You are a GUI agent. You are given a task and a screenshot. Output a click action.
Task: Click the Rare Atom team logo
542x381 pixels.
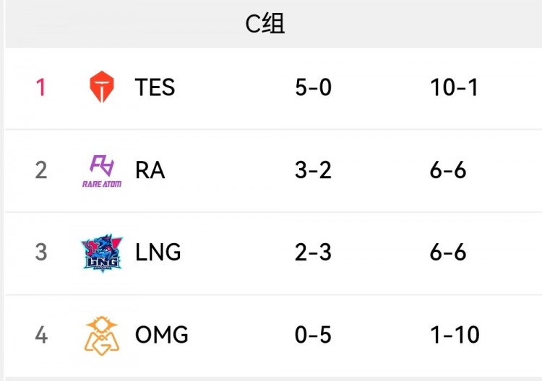(x=101, y=170)
